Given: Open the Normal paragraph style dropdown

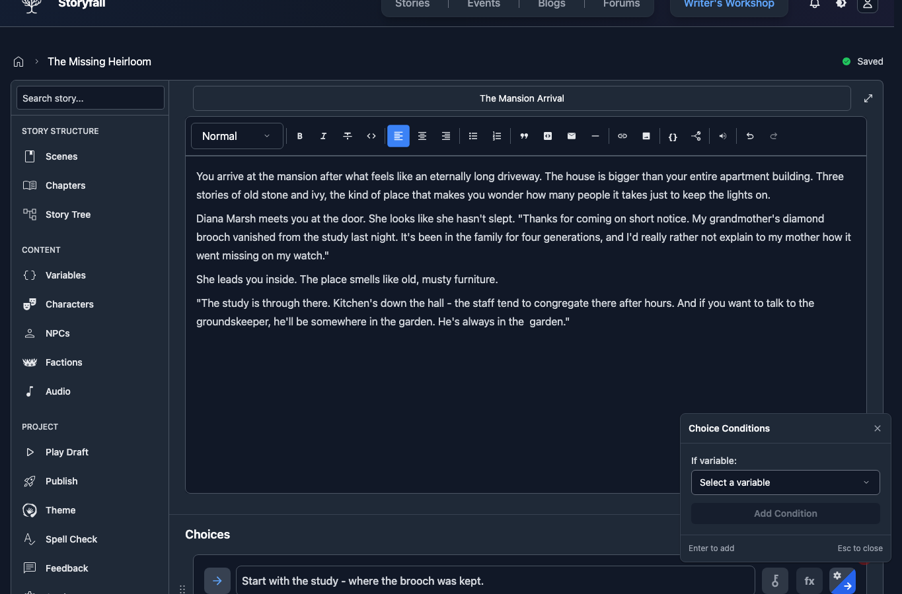Looking at the screenshot, I should point(237,136).
